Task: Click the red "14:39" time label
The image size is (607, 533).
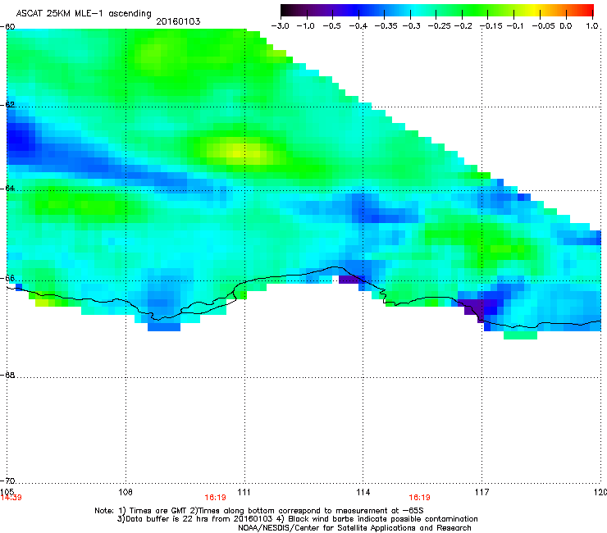Action: click(11, 498)
